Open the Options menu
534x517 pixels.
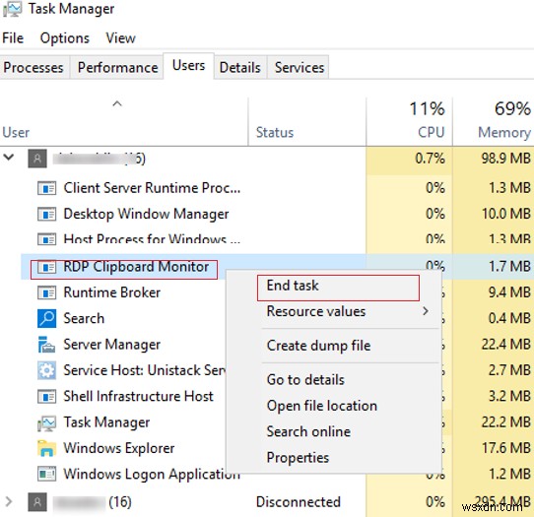tap(65, 38)
